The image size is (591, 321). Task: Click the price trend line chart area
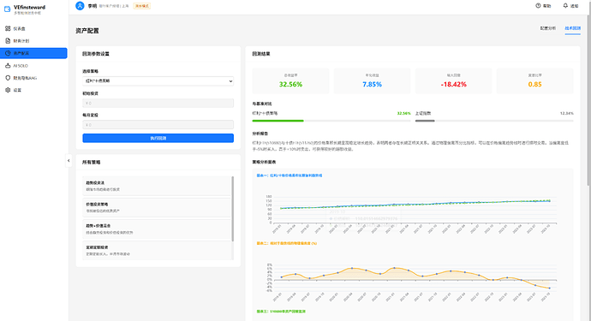(x=413, y=211)
